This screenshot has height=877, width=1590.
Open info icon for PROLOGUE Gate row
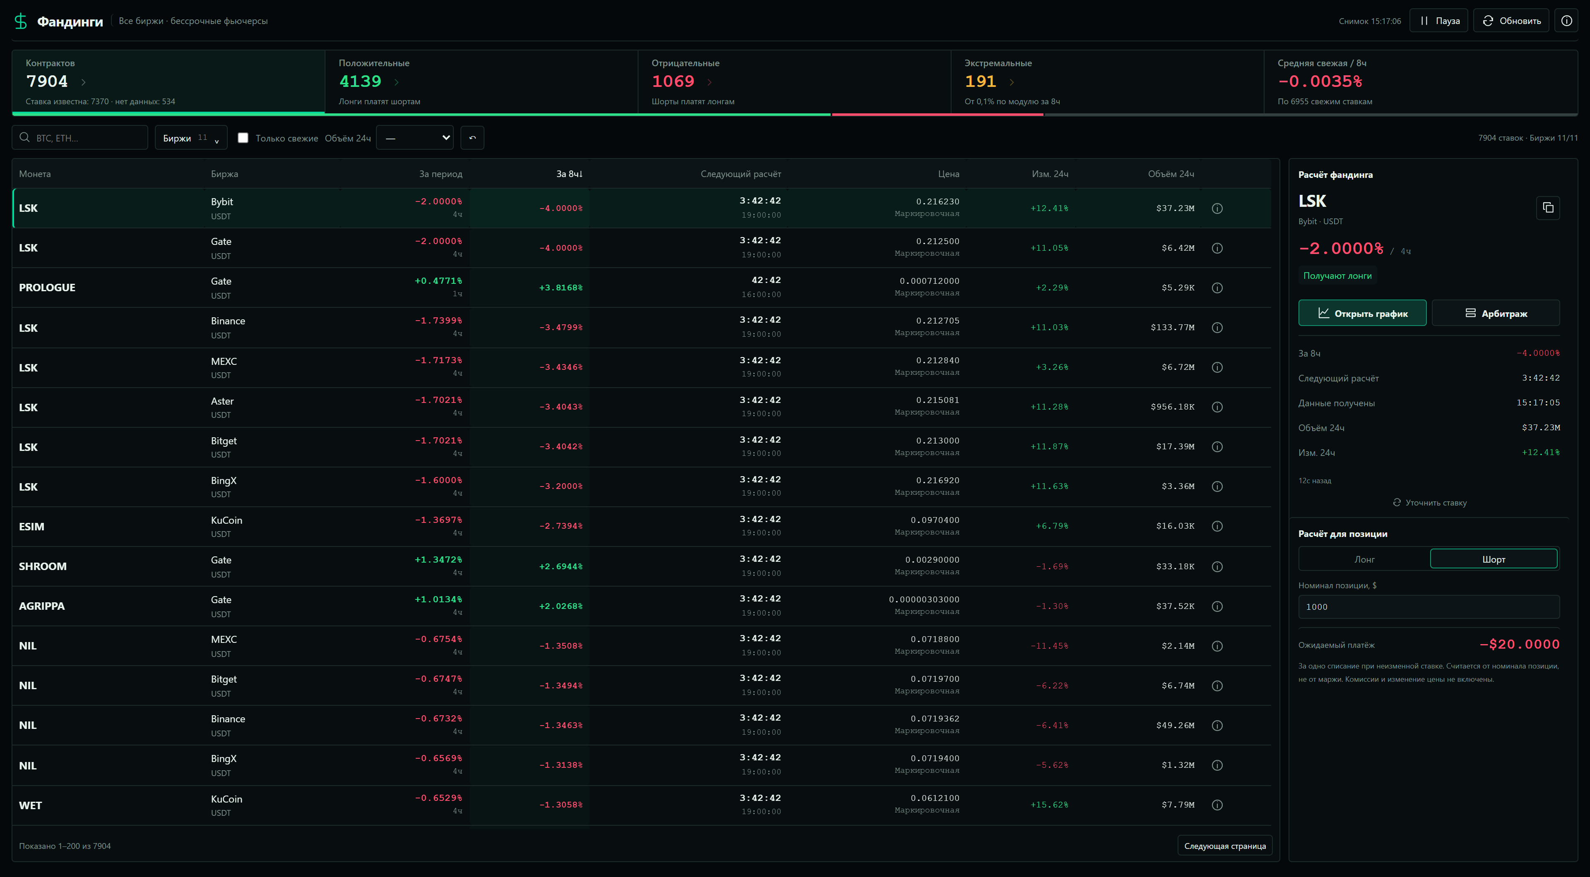[1217, 288]
